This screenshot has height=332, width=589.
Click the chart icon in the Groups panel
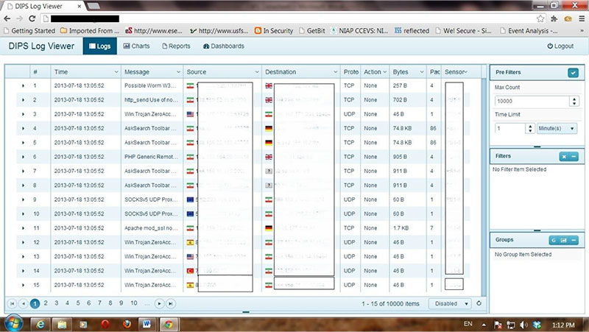coord(563,241)
